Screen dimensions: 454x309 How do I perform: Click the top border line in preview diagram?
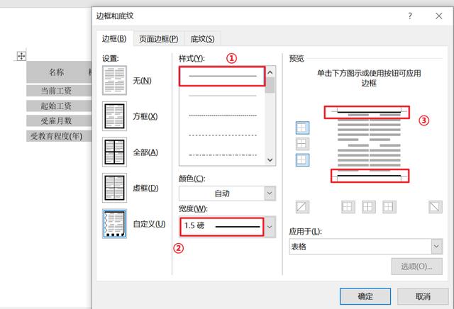tap(369, 111)
